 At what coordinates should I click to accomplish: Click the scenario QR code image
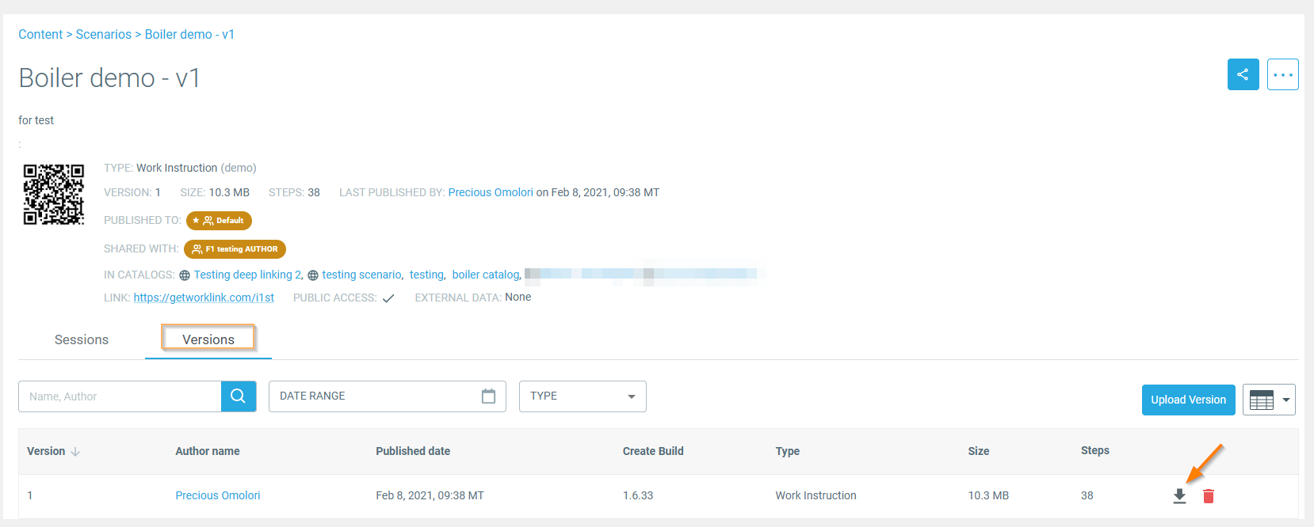coord(53,195)
